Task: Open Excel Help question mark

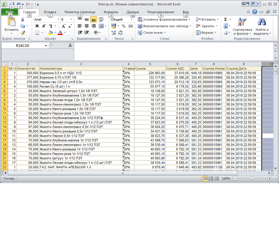Action: pyautogui.click(x=255, y=12)
